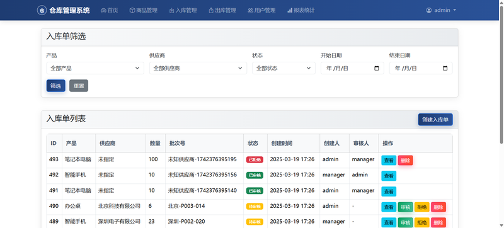Open 报表统计 reports menu

pyautogui.click(x=301, y=11)
